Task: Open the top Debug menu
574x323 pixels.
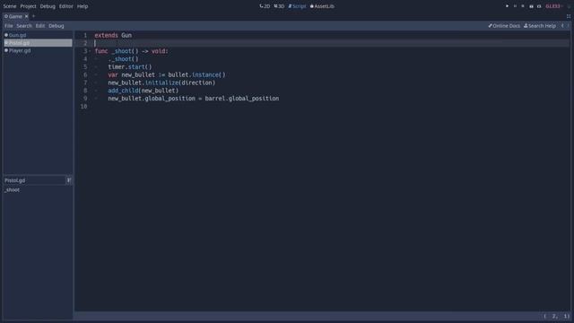Action: coord(48,6)
